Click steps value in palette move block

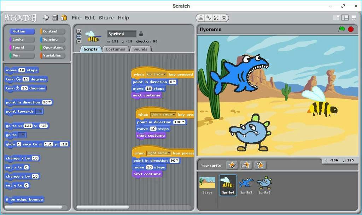click(22, 70)
